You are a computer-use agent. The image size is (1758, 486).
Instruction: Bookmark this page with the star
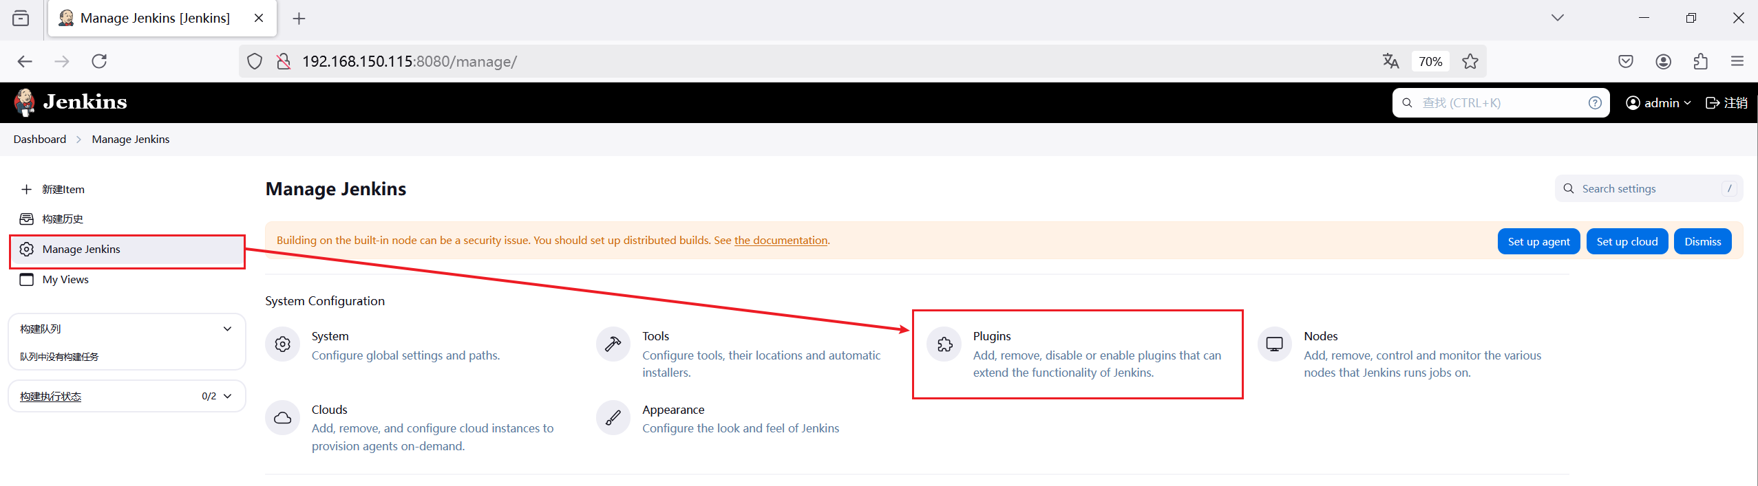click(1470, 61)
